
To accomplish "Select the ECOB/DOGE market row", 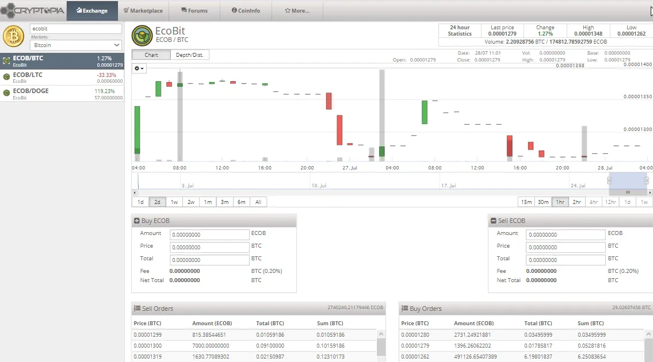I will (62, 94).
